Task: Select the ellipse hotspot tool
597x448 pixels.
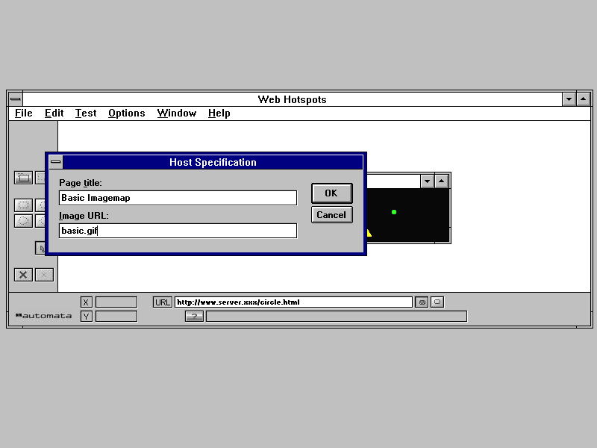Action: [x=23, y=221]
